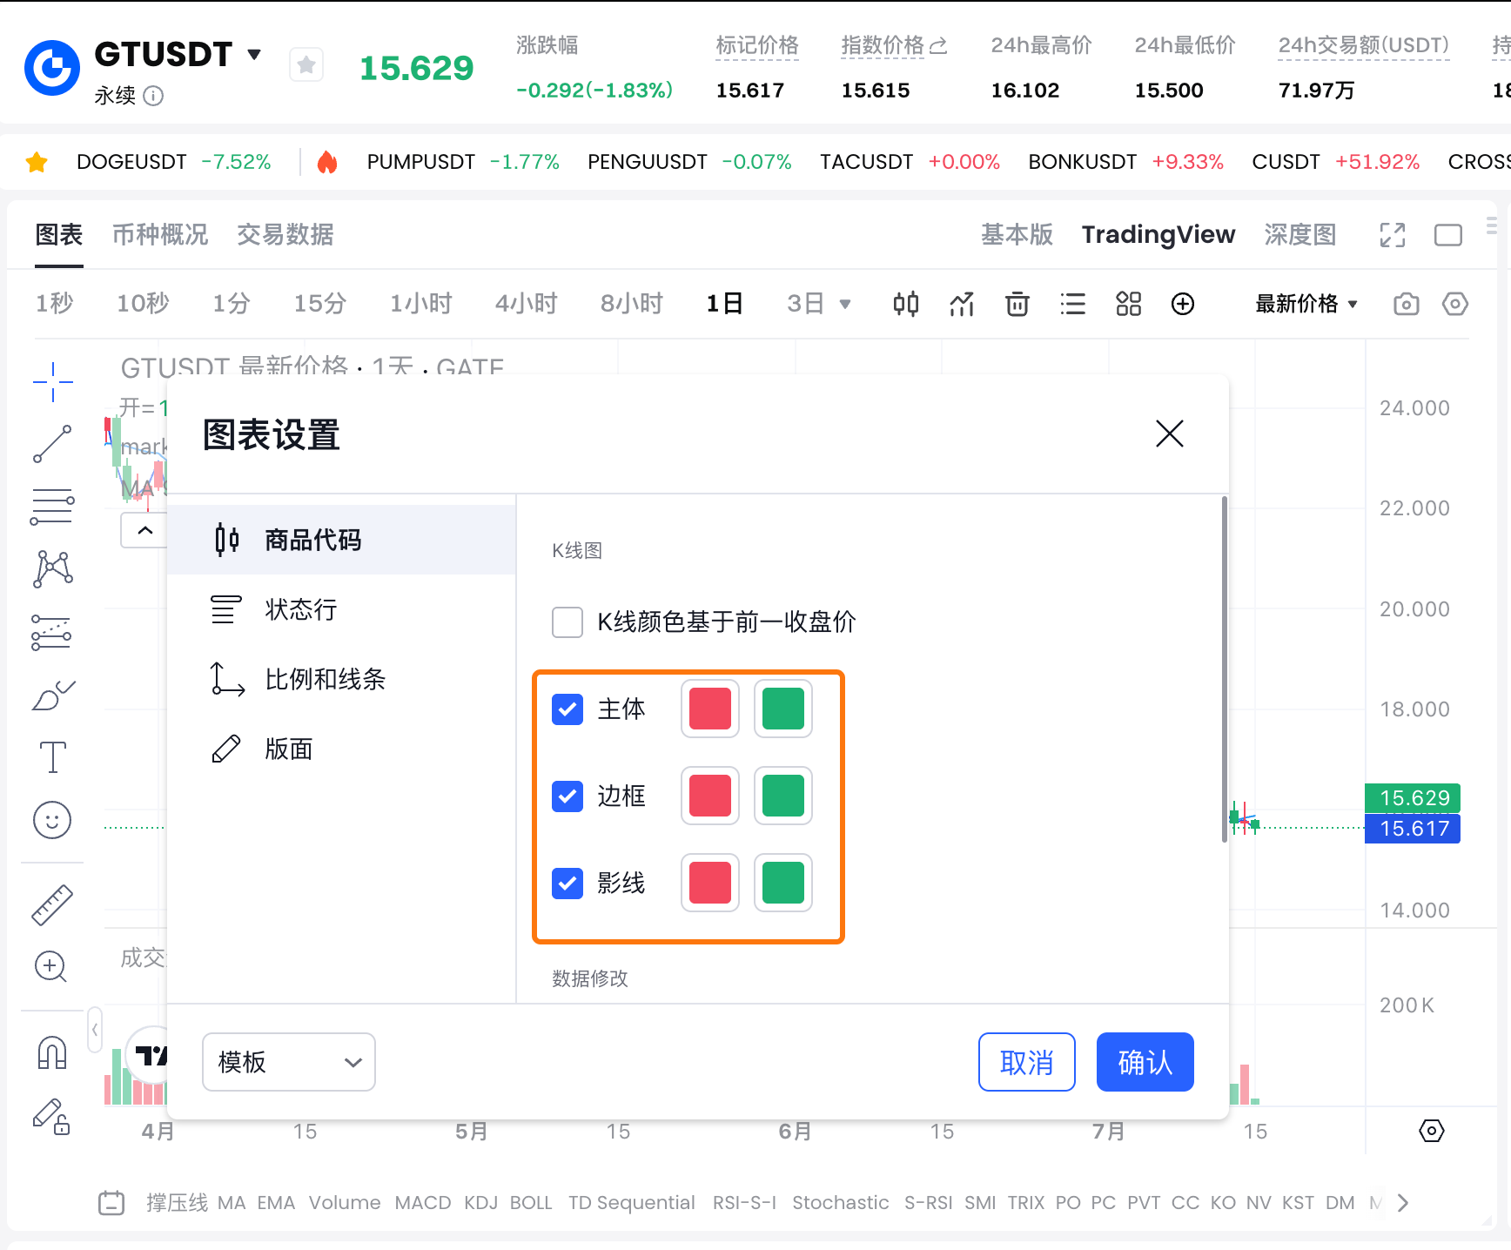
Task: Click the screenshot camera icon
Action: [1406, 304]
